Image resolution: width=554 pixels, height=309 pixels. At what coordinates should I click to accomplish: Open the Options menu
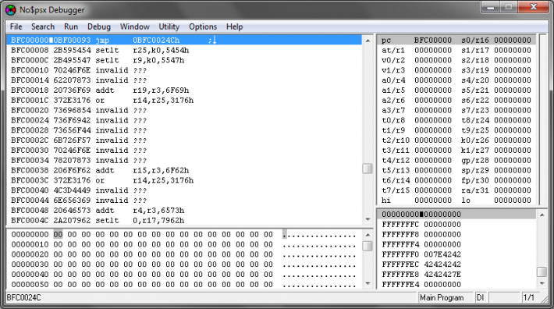(x=203, y=27)
